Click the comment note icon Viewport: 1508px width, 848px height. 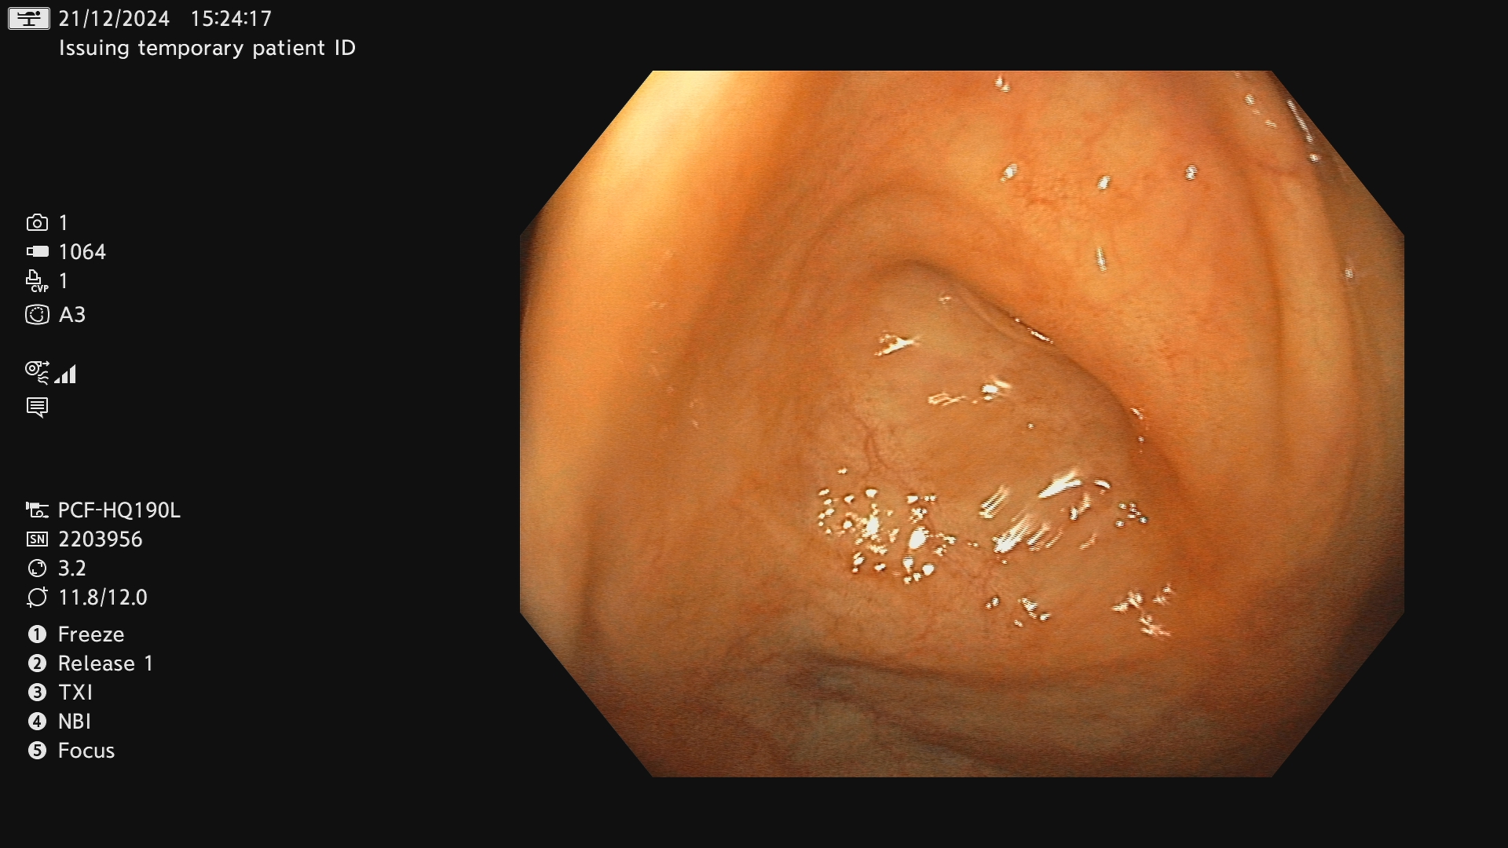[x=37, y=408]
